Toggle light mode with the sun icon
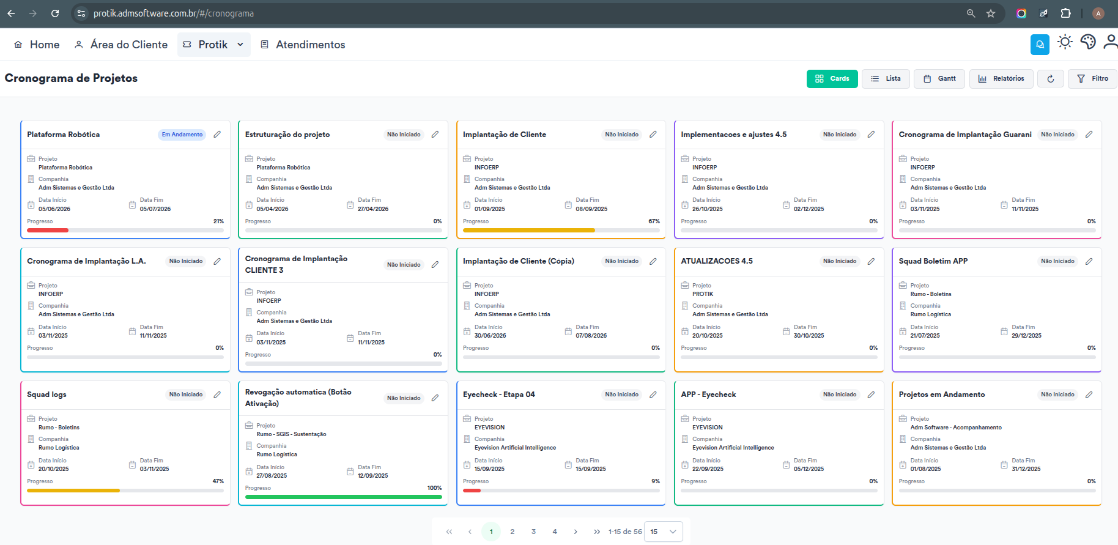This screenshot has height=545, width=1118. click(1065, 42)
